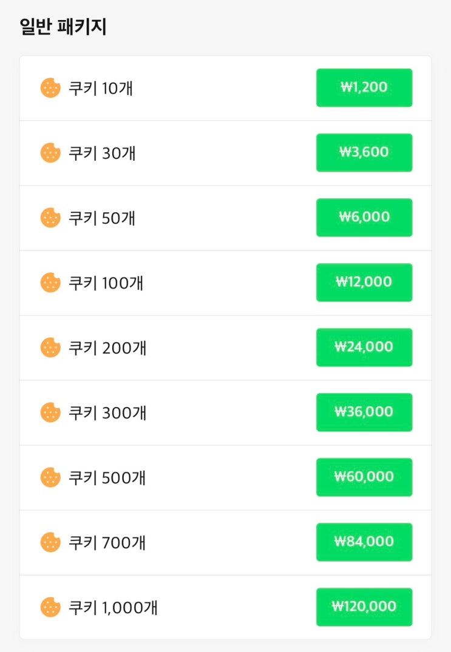451x652 pixels.
Task: Click the cookie icon beside 쿠키 500개
Action: [50, 477]
